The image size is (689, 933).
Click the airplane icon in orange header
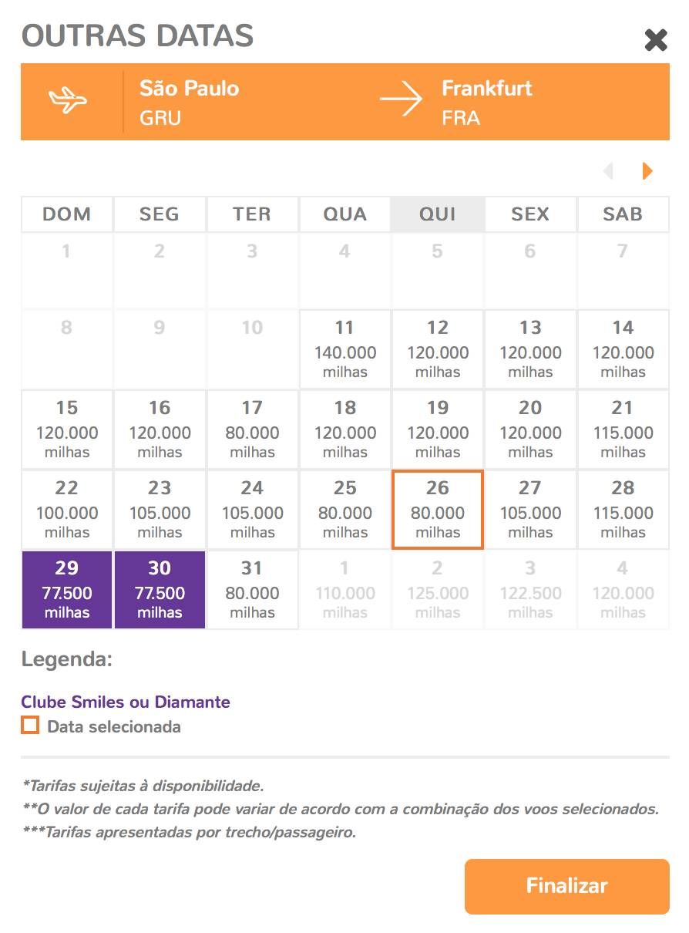[68, 100]
